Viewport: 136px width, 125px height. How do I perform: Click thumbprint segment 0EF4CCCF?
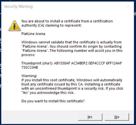click(x=97, y=63)
